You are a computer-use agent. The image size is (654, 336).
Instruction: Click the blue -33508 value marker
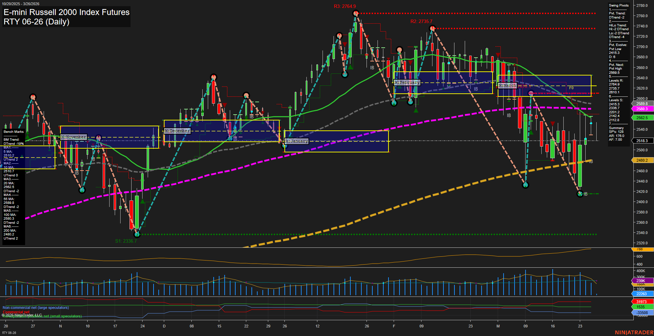[642, 313]
